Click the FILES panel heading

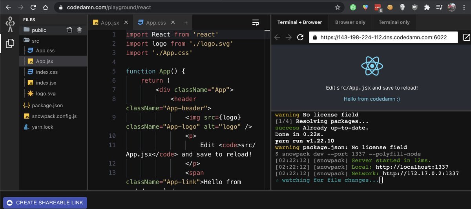tap(29, 20)
